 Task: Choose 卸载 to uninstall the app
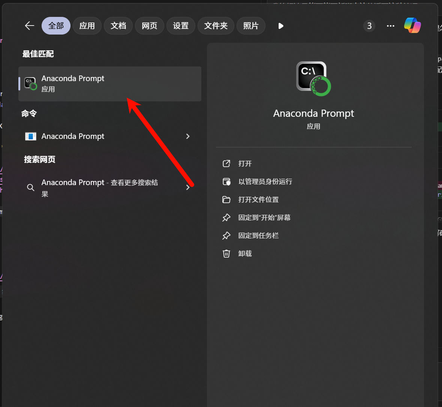click(245, 254)
